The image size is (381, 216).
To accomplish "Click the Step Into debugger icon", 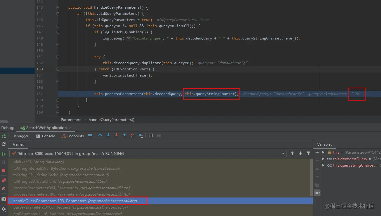I will (x=109, y=135).
